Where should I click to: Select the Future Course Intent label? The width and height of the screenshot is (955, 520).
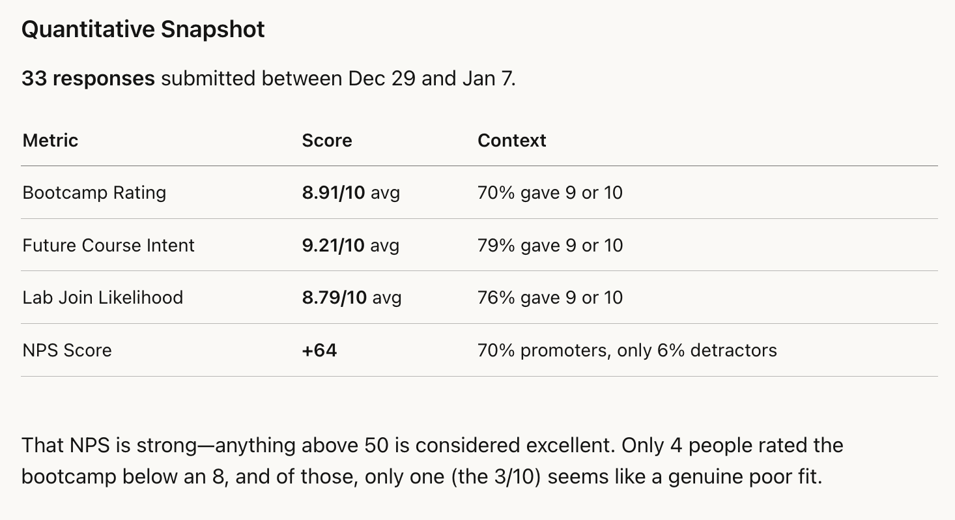click(x=108, y=246)
